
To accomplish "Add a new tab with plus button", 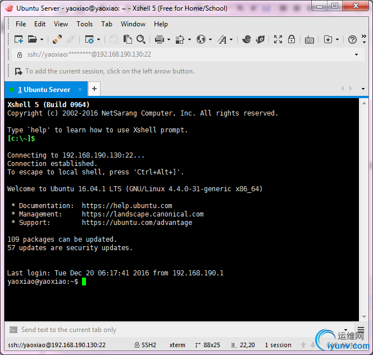I will [94, 89].
